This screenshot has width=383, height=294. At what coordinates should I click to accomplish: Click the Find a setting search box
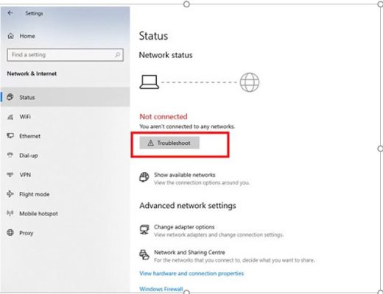66,54
